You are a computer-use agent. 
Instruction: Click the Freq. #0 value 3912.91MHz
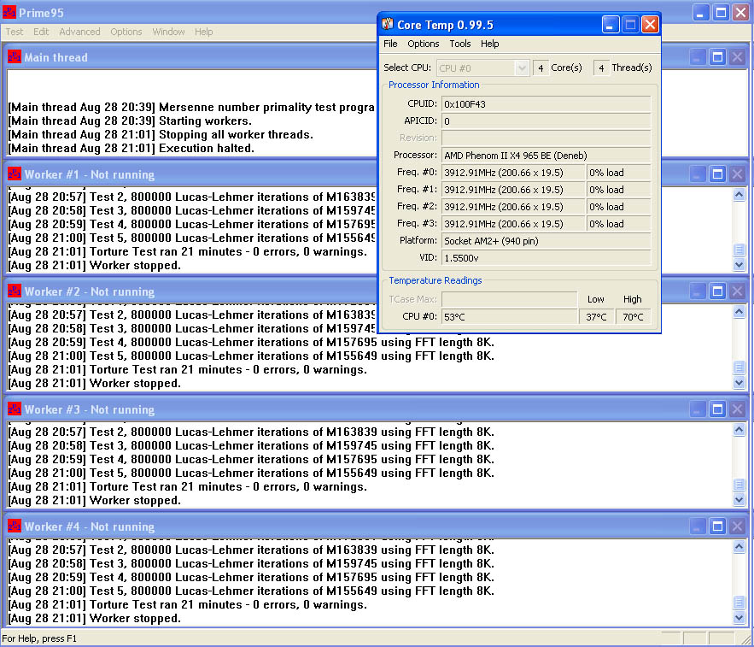coord(512,173)
